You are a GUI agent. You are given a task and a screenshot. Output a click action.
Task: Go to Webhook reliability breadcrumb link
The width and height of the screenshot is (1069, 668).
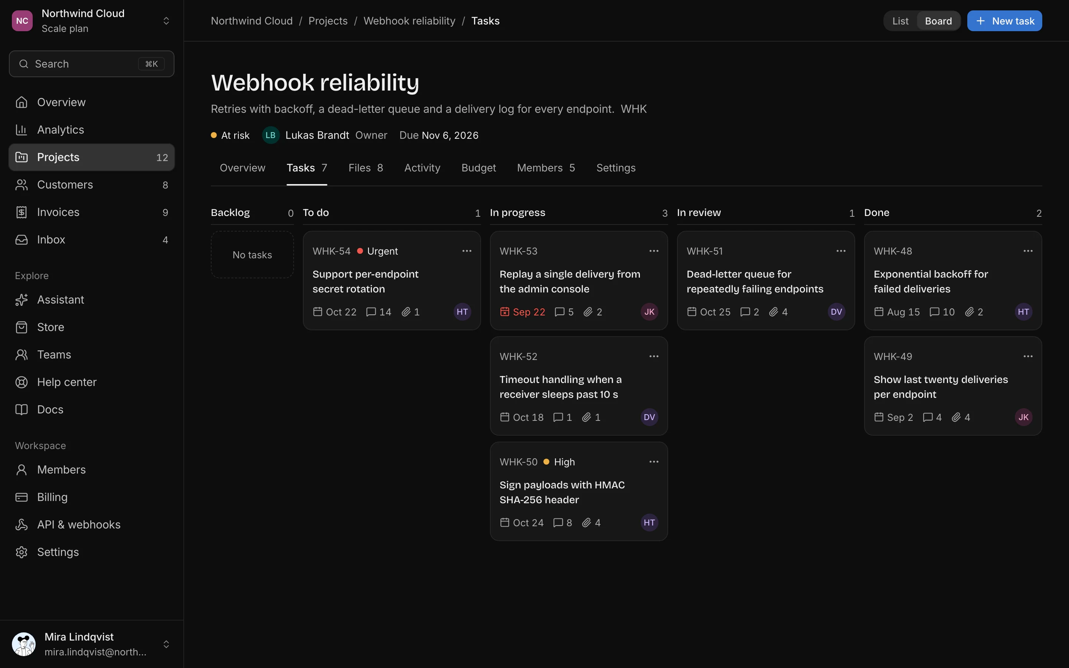(x=409, y=21)
